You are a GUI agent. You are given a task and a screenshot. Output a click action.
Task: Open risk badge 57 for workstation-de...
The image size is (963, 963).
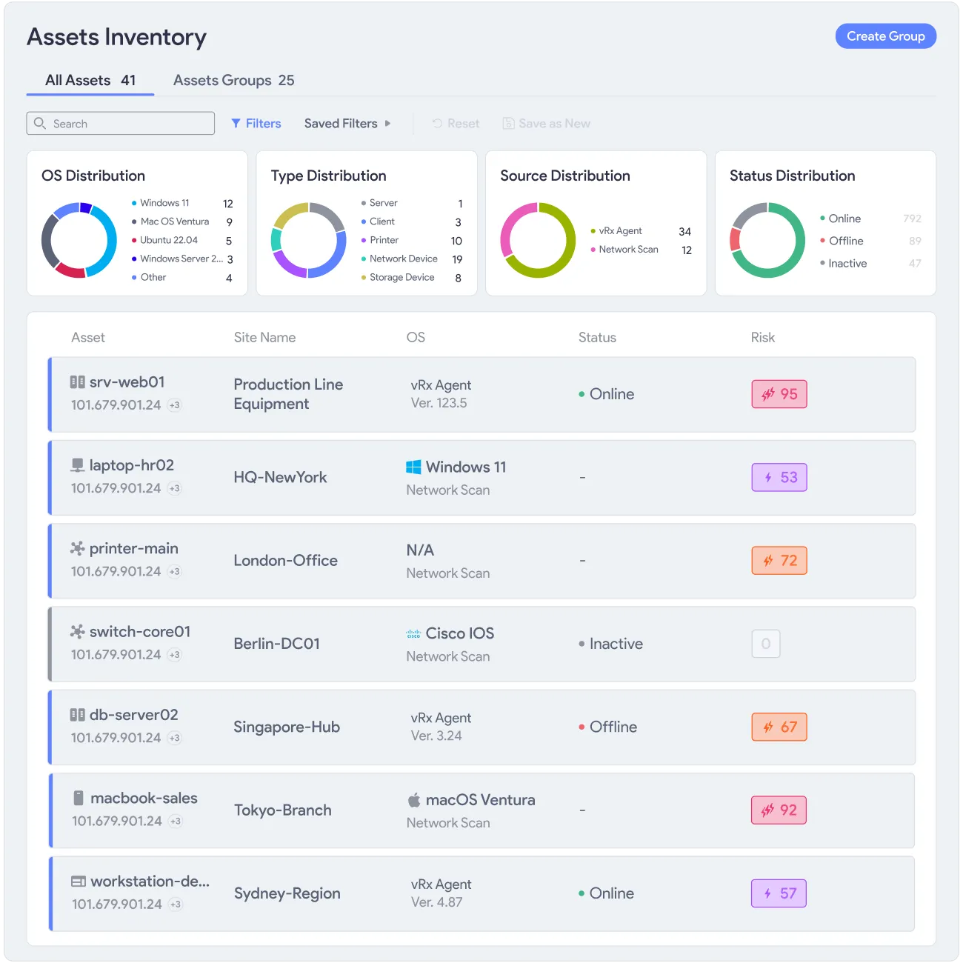click(x=779, y=893)
